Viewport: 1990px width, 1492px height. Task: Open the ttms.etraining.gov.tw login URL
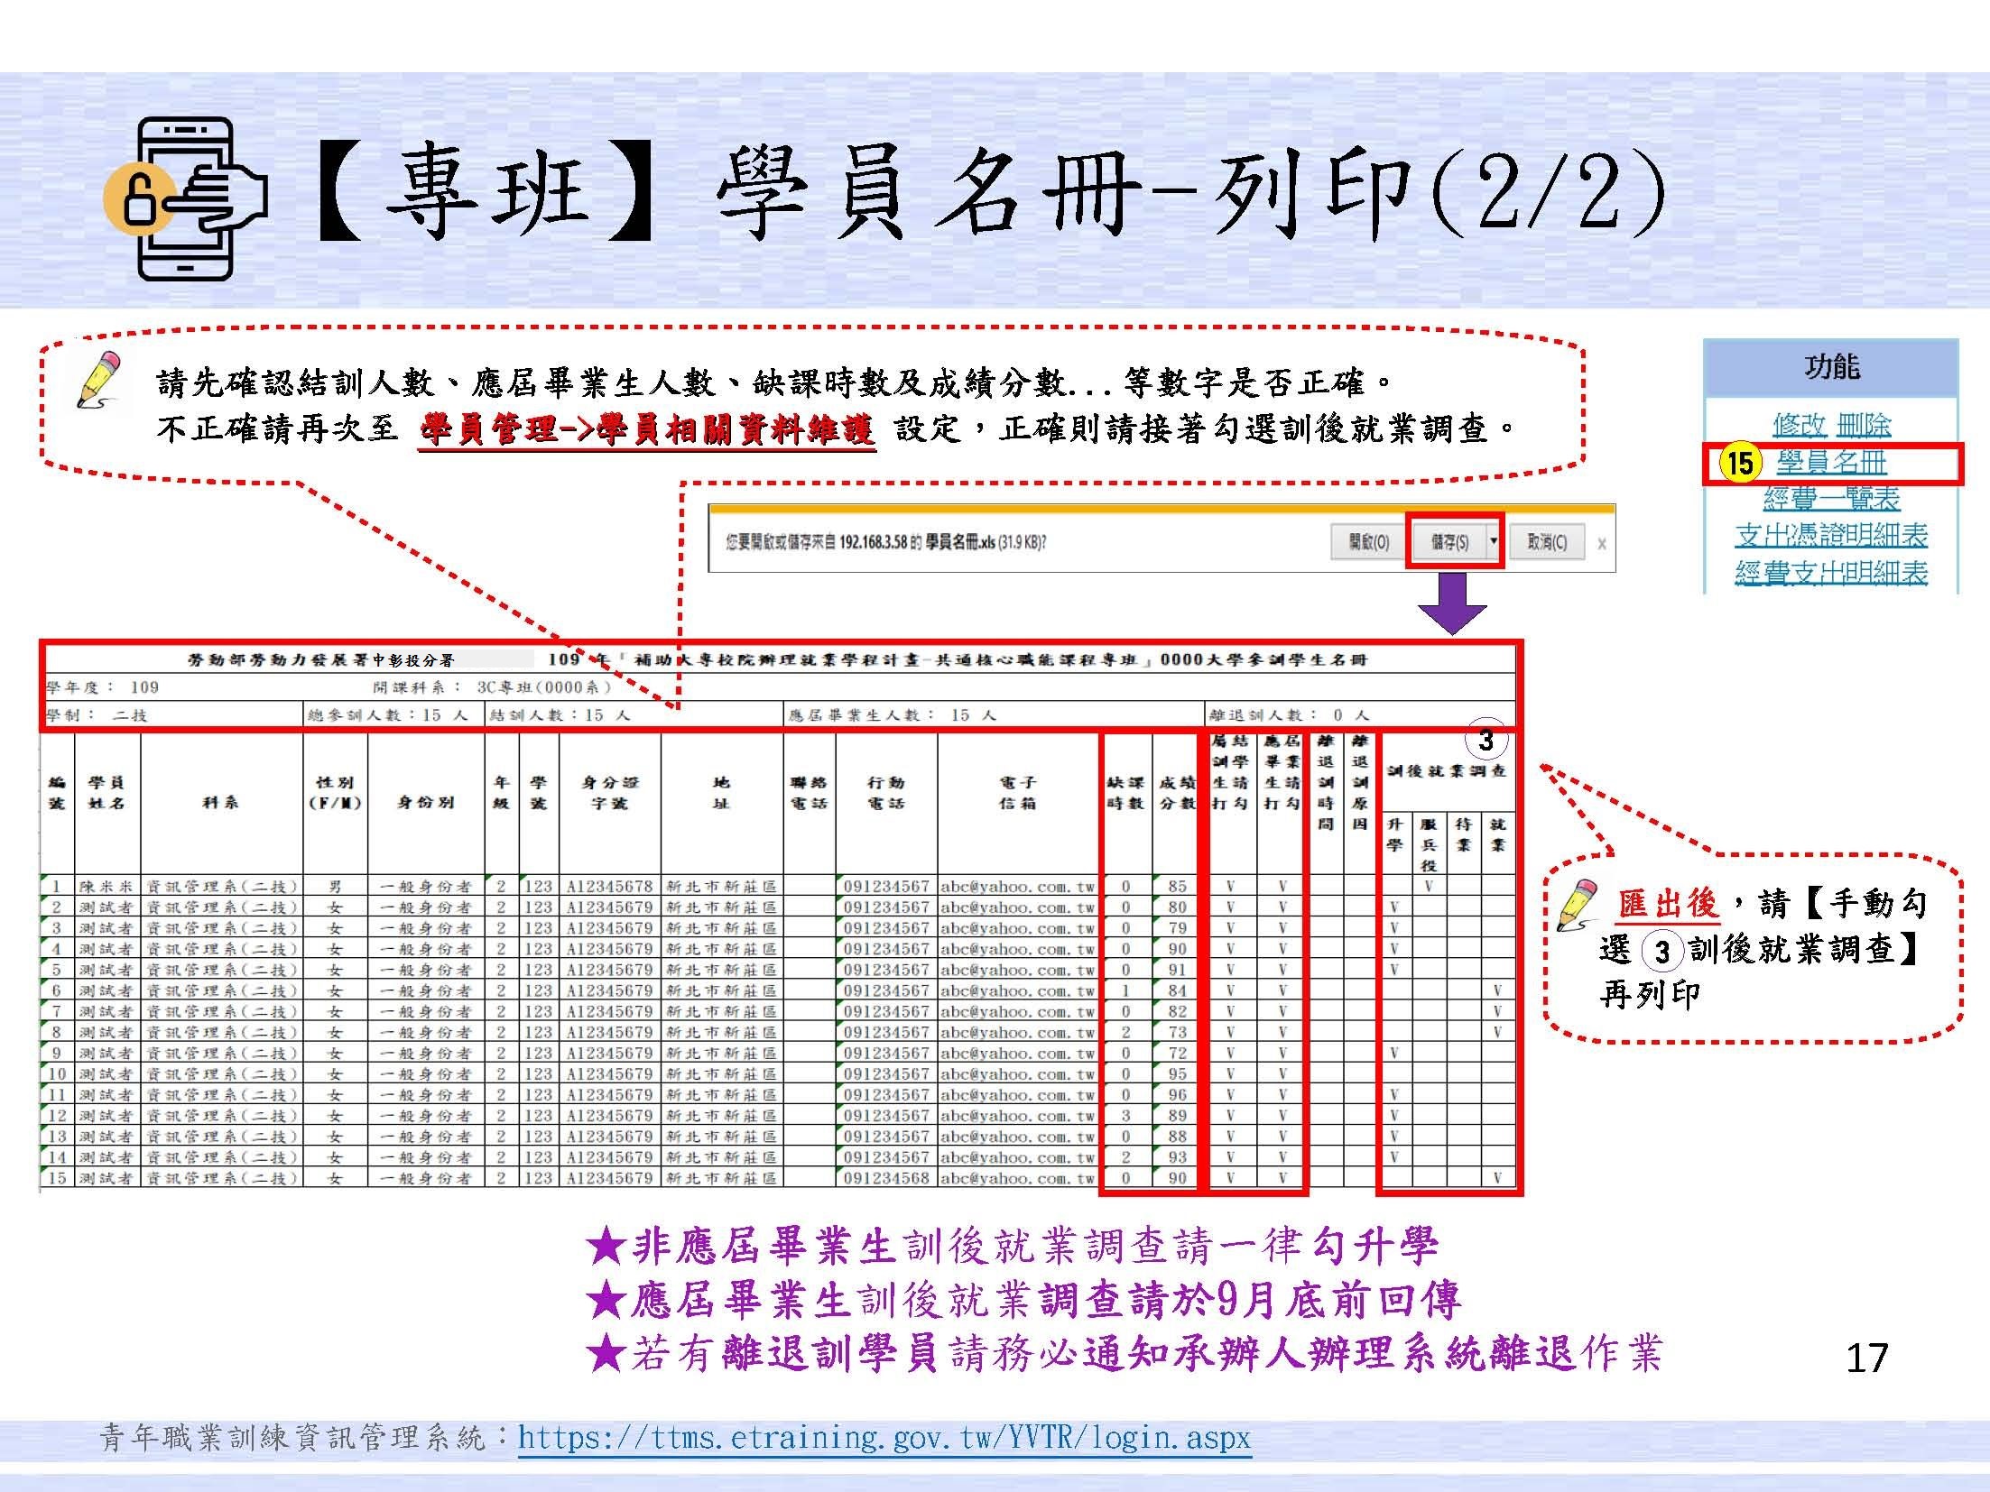tap(884, 1436)
